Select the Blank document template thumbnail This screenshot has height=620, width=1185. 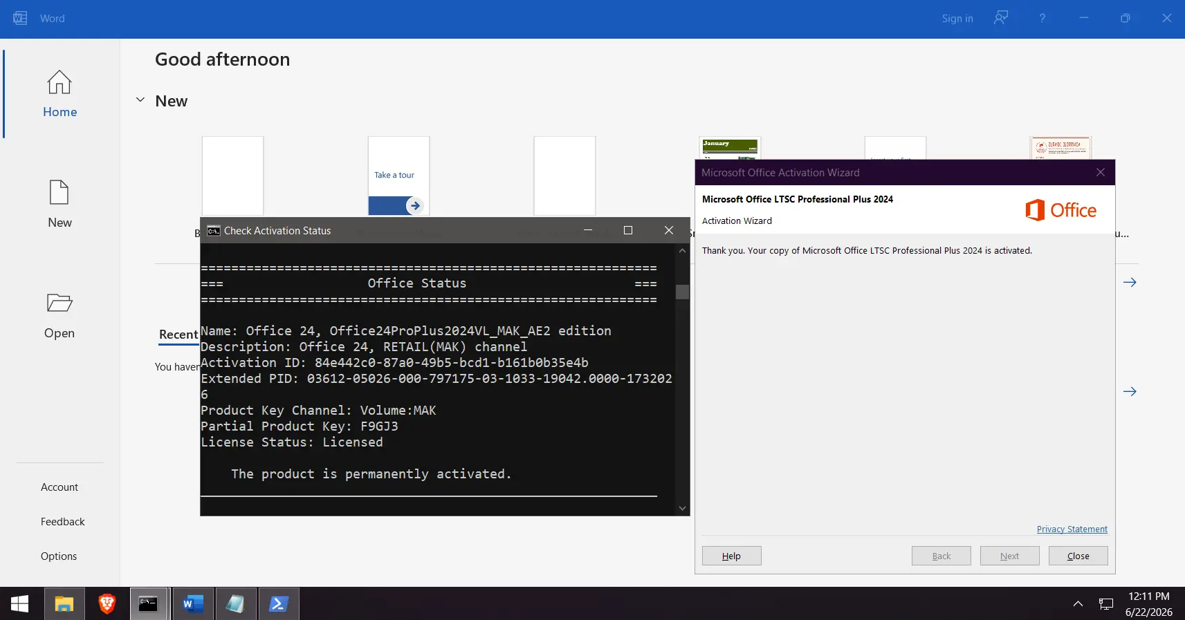click(232, 176)
